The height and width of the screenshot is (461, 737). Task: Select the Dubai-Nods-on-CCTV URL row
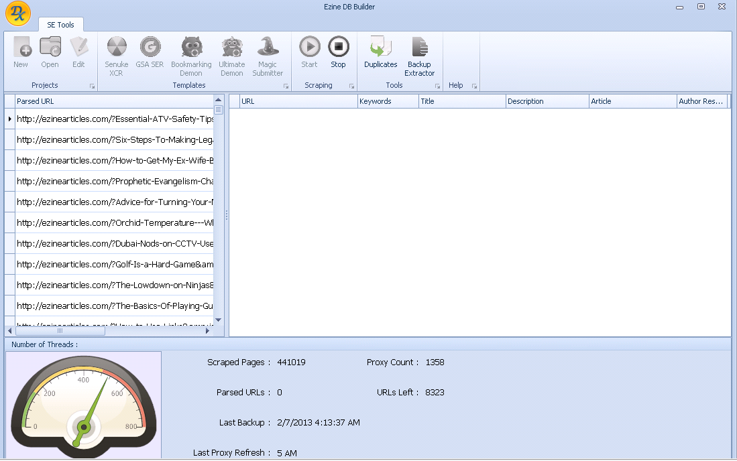coord(114,244)
